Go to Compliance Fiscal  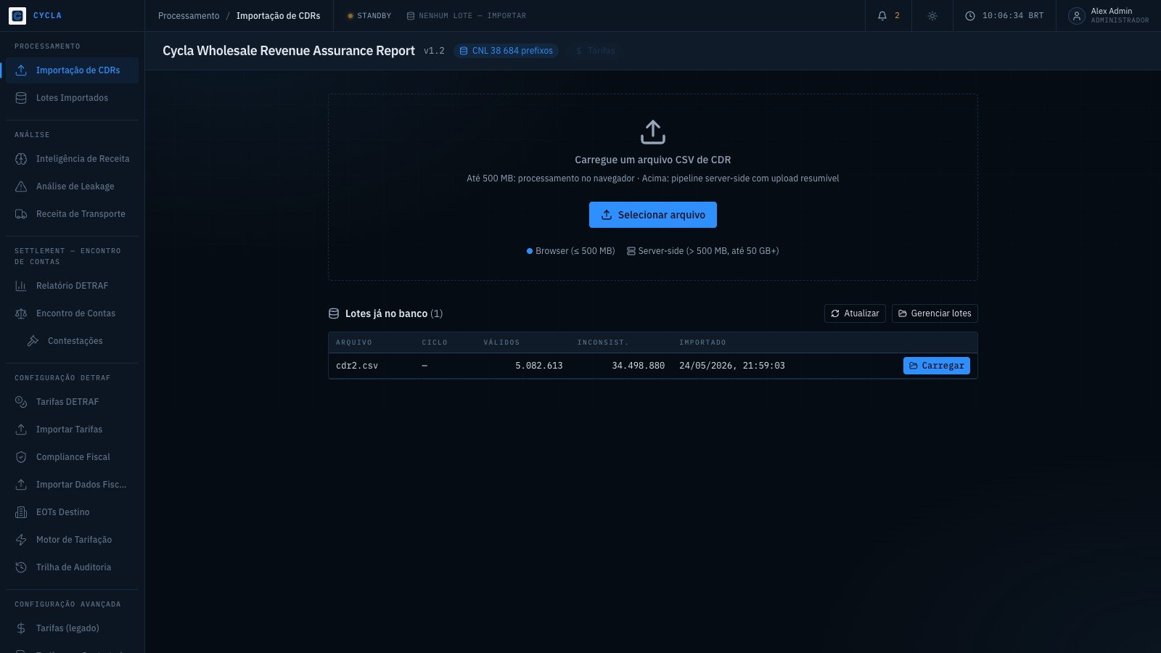(72, 457)
